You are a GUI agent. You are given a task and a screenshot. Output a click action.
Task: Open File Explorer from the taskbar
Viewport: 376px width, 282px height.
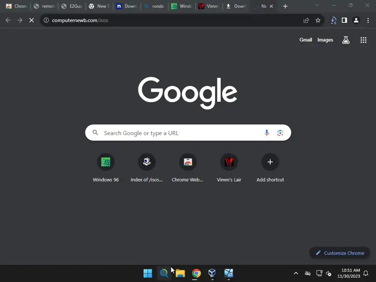pyautogui.click(x=180, y=273)
